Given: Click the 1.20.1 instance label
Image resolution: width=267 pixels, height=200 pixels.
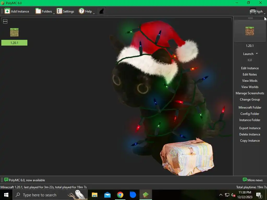Looking at the screenshot, I should click(x=14, y=43).
